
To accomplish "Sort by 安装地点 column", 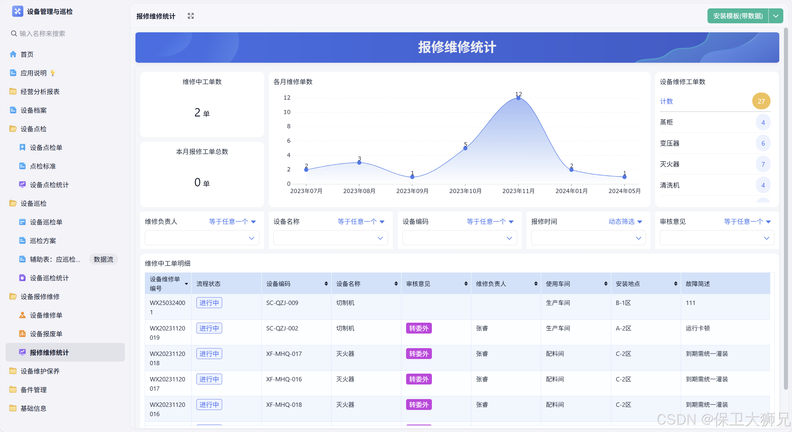I will pyautogui.click(x=675, y=284).
